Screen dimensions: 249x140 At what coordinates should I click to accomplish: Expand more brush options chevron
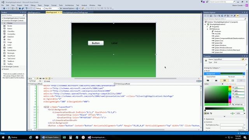click(224, 116)
